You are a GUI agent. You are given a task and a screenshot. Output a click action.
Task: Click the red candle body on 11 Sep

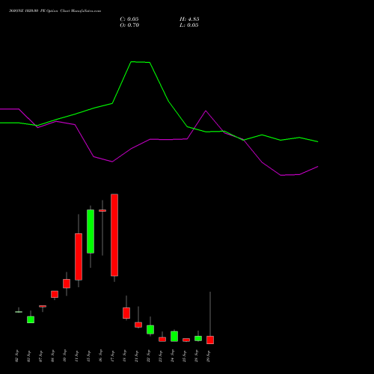(79, 257)
